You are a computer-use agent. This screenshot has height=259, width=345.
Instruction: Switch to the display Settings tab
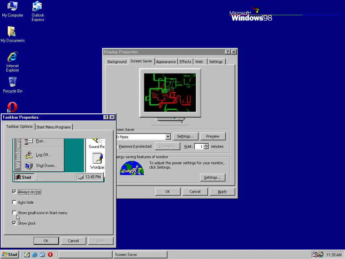point(216,62)
